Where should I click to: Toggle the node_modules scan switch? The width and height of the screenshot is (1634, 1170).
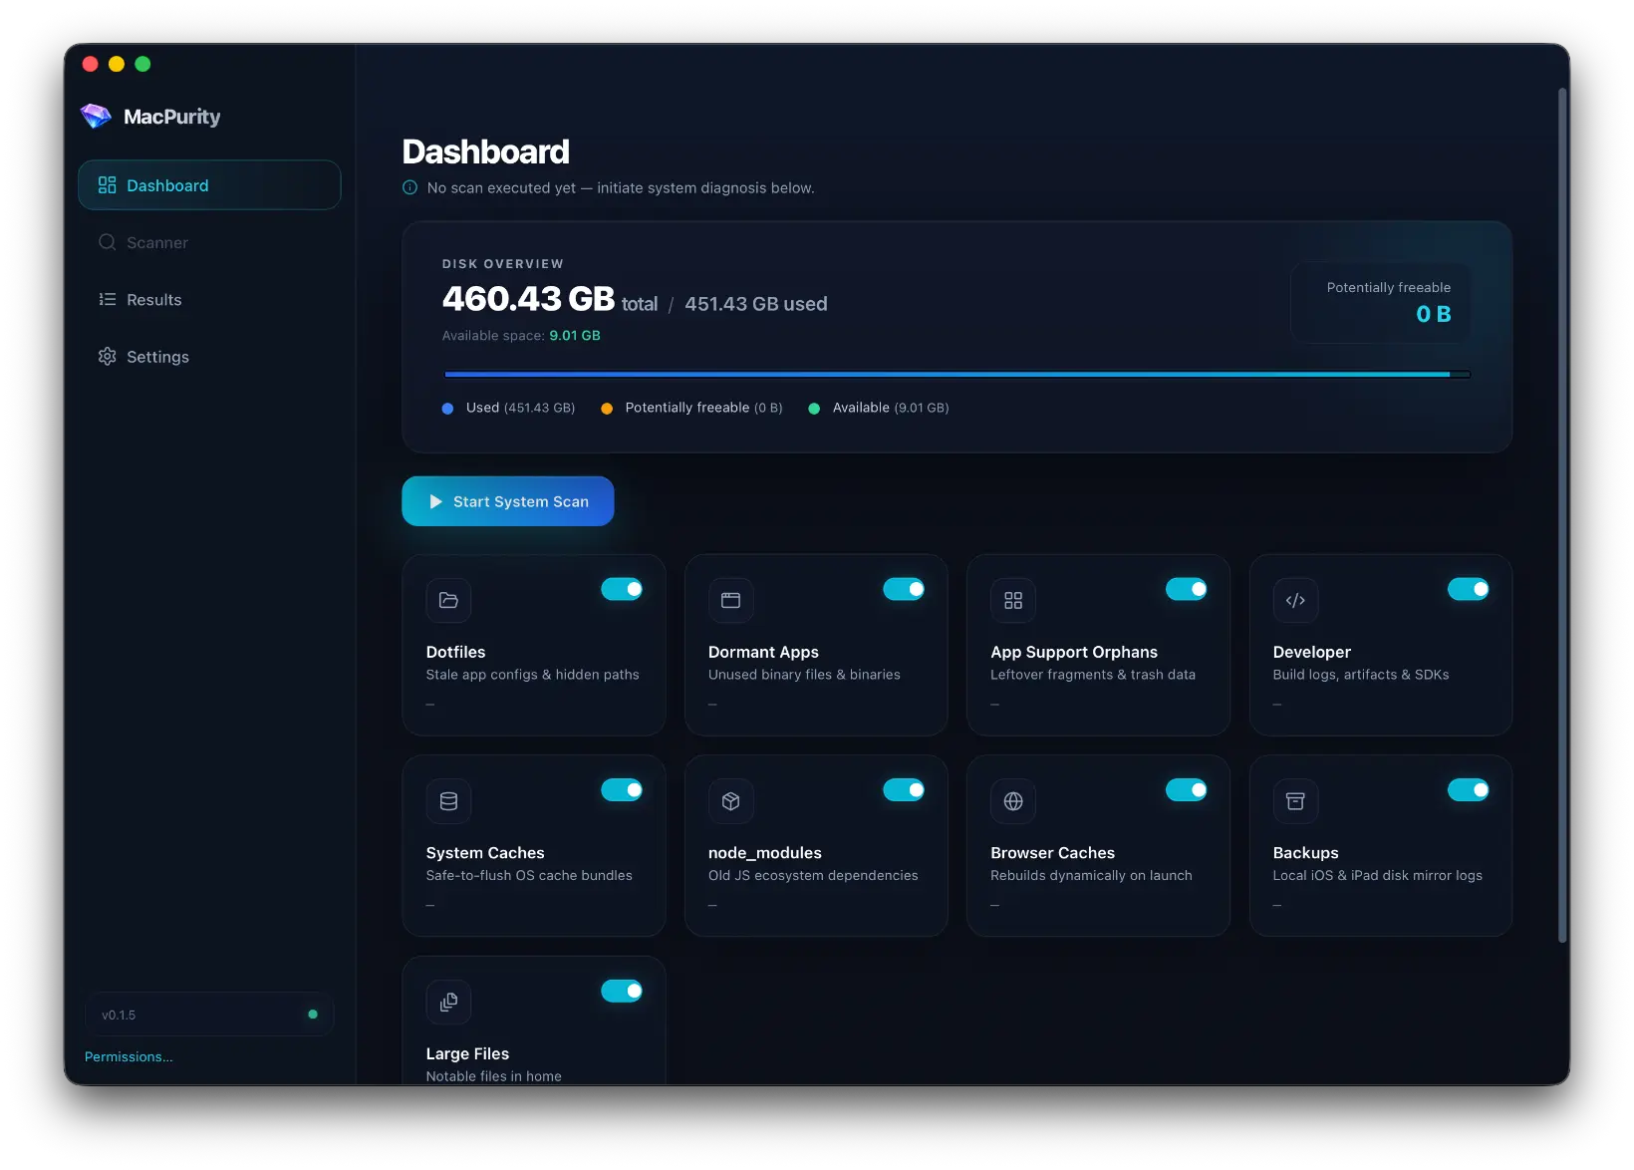[x=904, y=790]
